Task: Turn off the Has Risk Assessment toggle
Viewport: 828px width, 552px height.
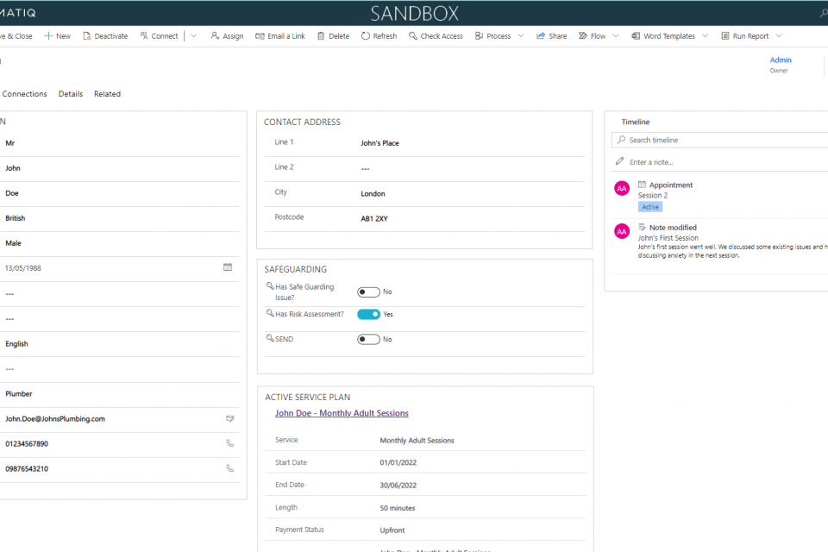Action: coord(368,314)
